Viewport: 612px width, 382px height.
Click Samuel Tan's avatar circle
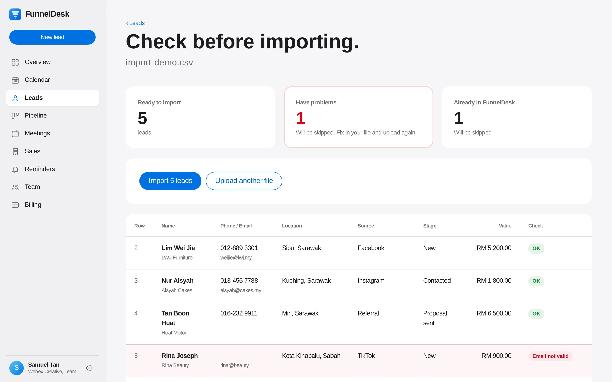click(17, 368)
